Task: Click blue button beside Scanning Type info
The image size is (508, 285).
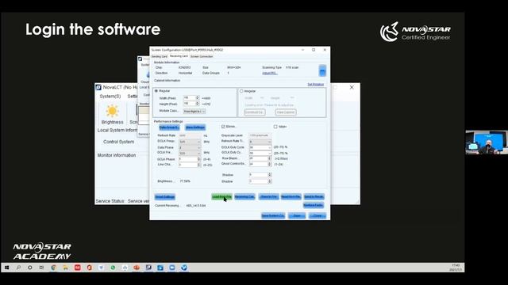Action: coord(322,70)
